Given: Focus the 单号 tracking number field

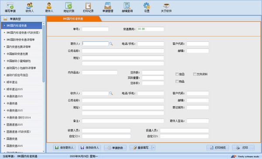Looking at the screenshot, I should pos(95,29).
